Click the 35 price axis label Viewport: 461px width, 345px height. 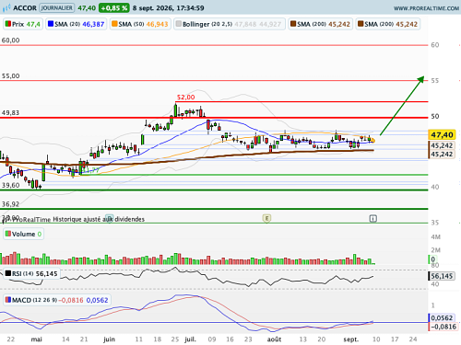[434, 223]
